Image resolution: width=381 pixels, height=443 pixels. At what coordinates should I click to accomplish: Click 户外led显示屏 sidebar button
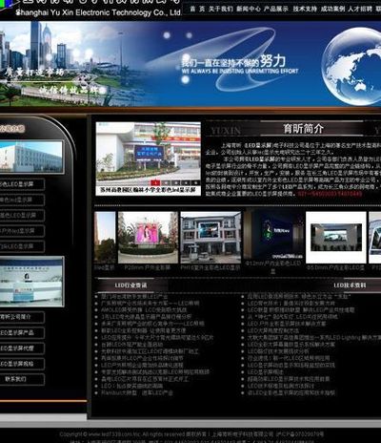tap(22, 230)
